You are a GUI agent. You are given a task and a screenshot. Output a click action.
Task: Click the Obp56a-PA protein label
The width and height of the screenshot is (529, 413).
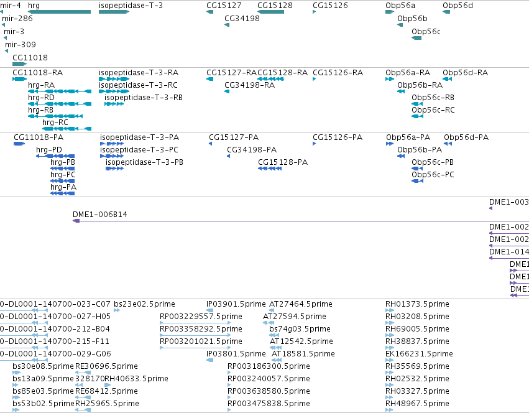408,137
